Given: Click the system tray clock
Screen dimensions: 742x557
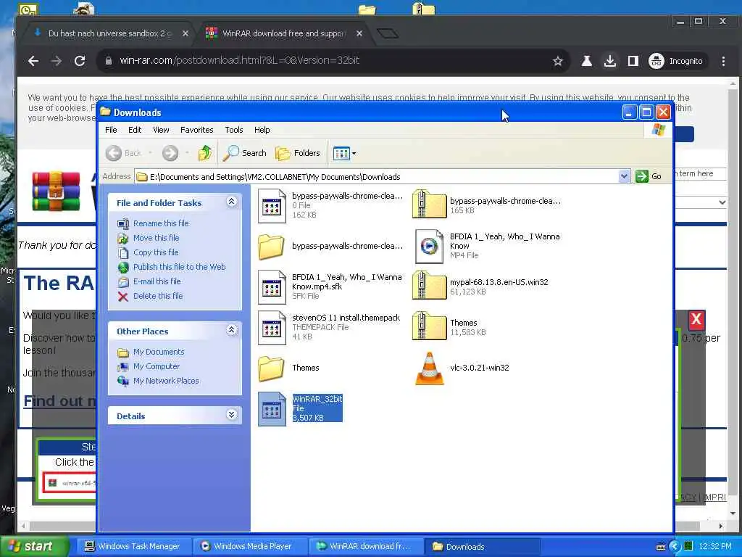Looking at the screenshot, I should point(715,546).
